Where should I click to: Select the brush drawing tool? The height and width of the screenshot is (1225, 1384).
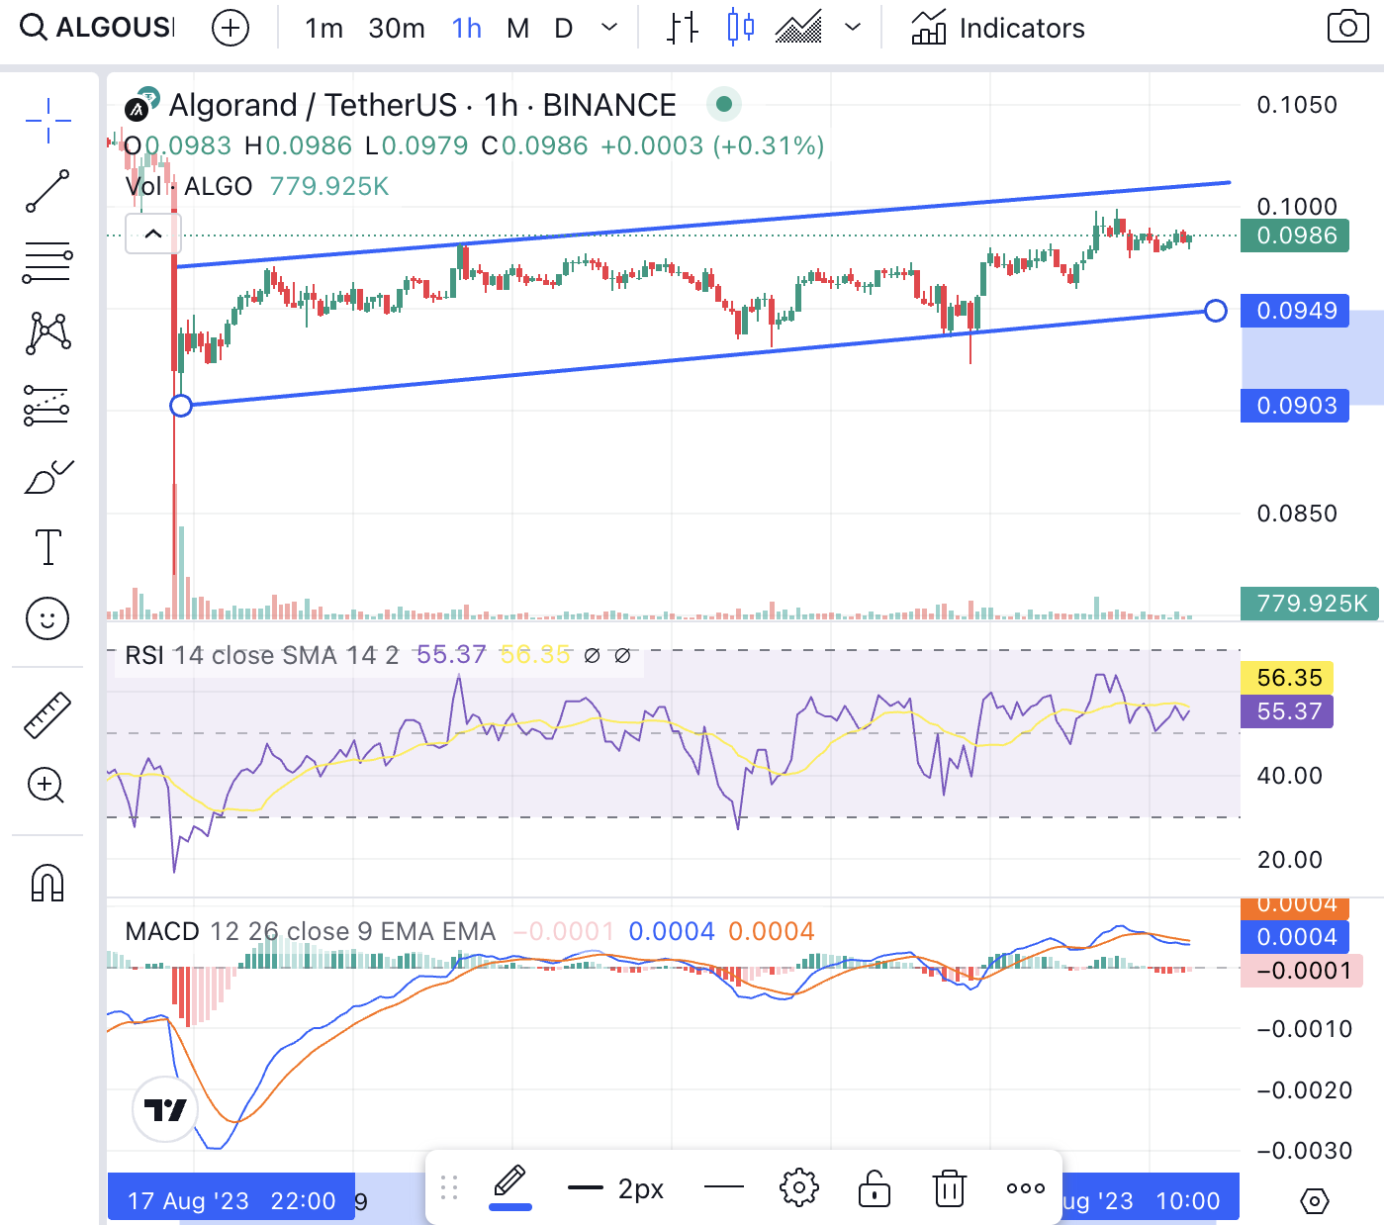(x=48, y=477)
